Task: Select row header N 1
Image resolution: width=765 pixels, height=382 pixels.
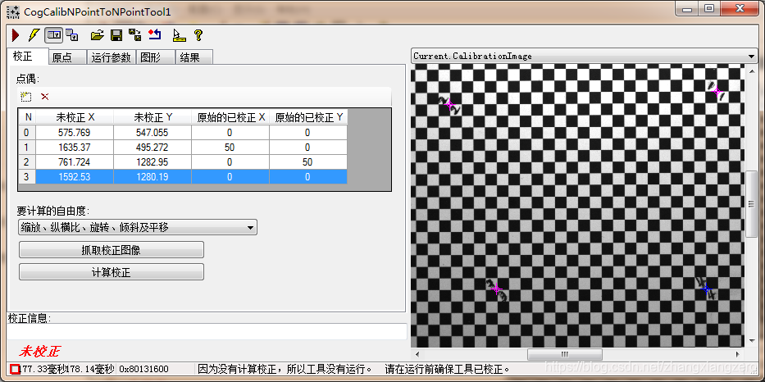Action: point(27,147)
